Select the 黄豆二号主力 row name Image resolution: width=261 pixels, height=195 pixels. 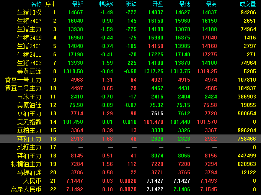[x=23, y=88]
